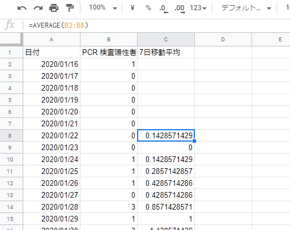290x230 pixels.
Task: Click the date cell 2020/01/25
Action: tap(52, 171)
